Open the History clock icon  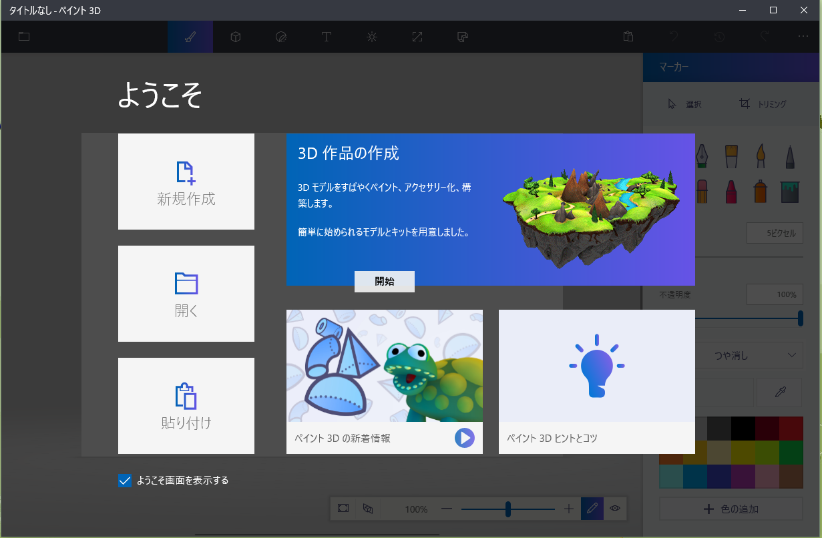(x=719, y=37)
